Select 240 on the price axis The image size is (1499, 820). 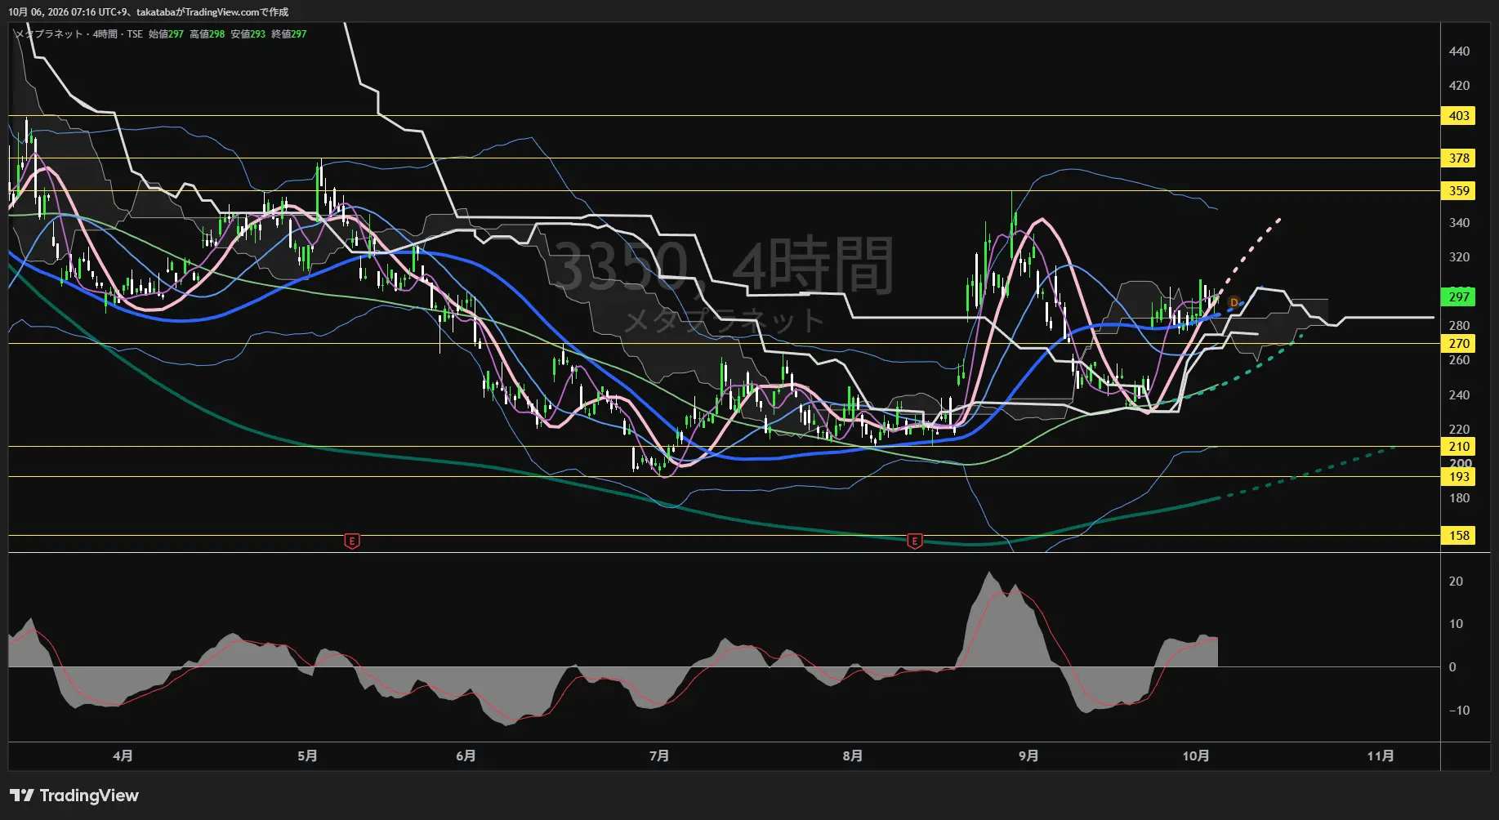tap(1459, 395)
